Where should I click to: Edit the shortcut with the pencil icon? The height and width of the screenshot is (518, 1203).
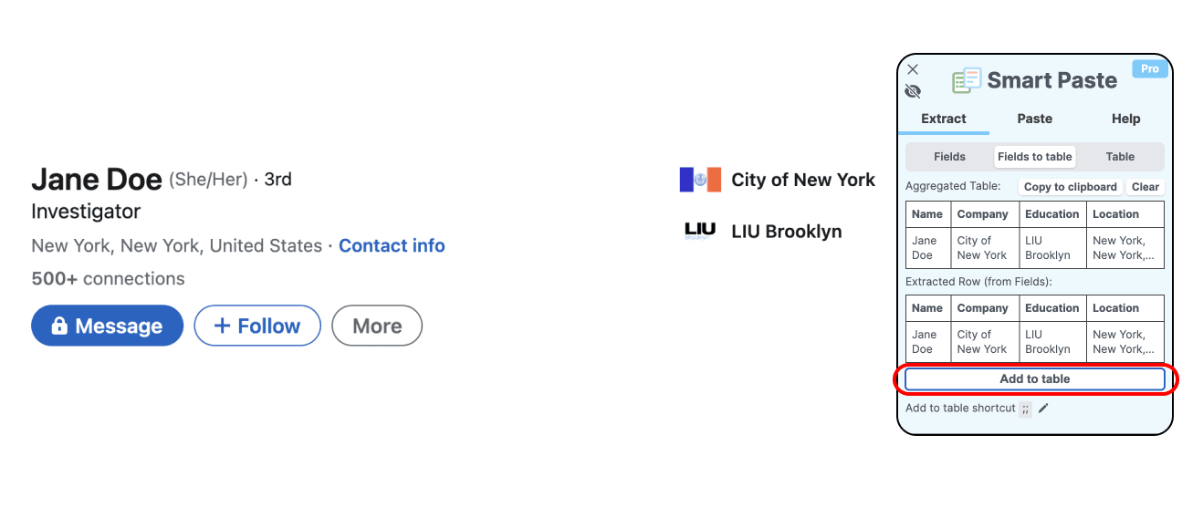coord(1043,408)
